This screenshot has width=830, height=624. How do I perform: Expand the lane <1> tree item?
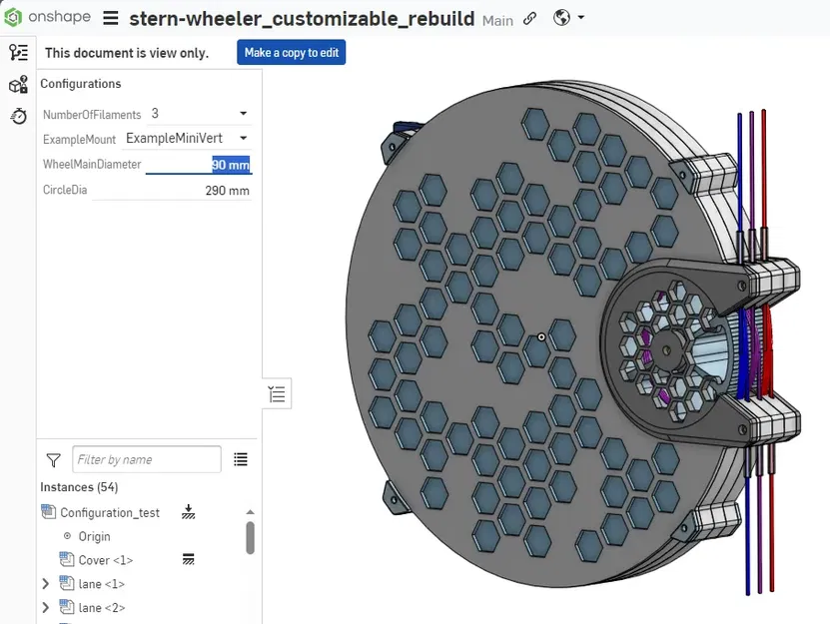46,584
